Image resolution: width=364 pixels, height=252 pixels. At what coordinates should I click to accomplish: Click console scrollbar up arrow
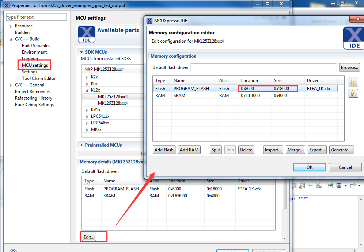tap(361, 199)
